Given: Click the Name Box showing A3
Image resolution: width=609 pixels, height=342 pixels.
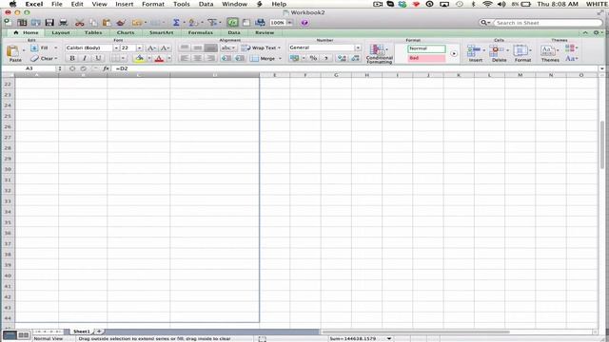Looking at the screenshot, I should [x=29, y=68].
